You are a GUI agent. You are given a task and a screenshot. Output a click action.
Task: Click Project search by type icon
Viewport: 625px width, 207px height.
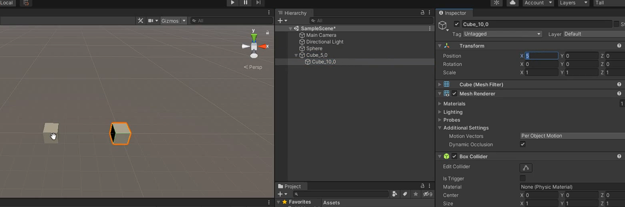[x=395, y=194]
